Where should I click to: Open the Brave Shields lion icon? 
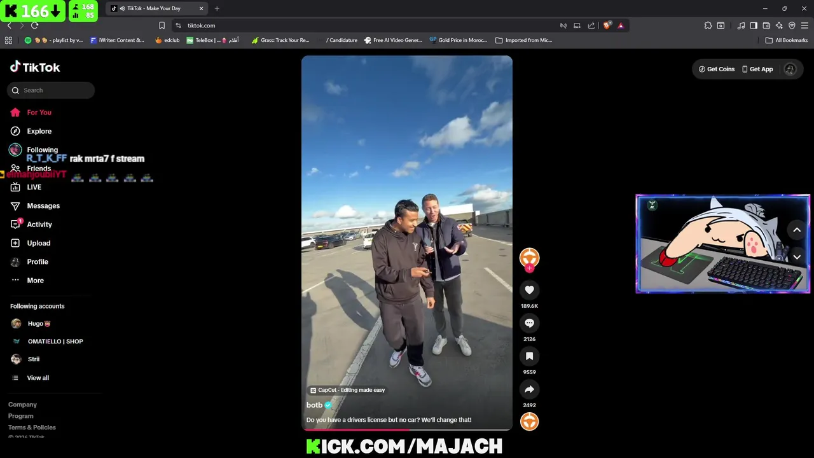click(x=607, y=25)
